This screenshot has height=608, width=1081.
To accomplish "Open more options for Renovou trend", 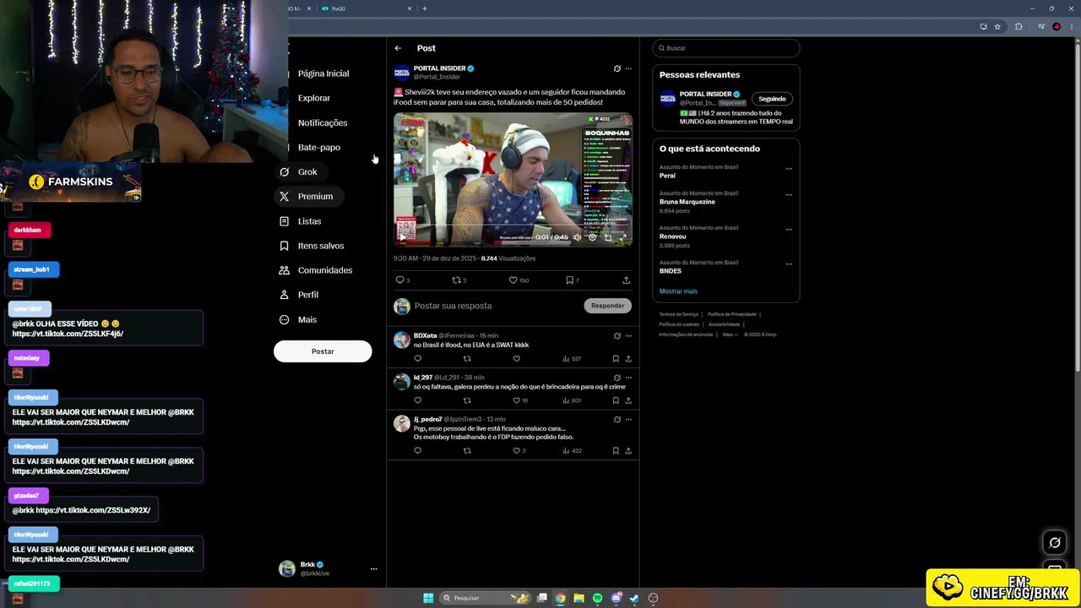I will click(789, 229).
